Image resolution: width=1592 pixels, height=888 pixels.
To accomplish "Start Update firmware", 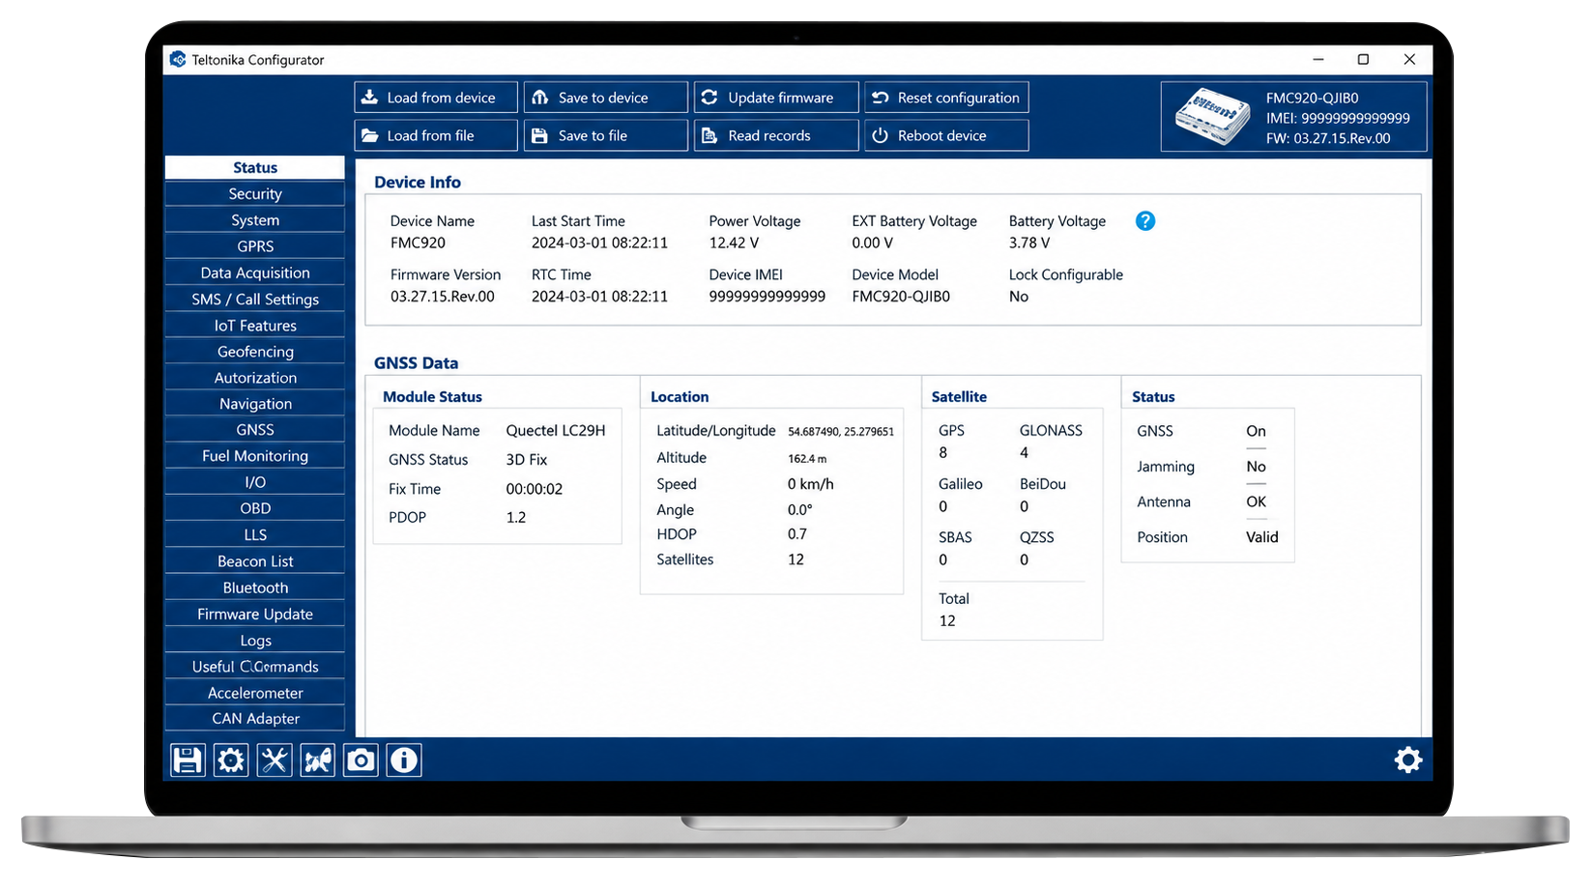I will coord(776,98).
